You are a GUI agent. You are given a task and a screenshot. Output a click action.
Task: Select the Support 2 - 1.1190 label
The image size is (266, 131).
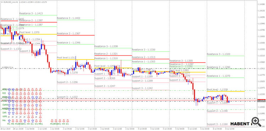pyautogui.click(x=217, y=111)
